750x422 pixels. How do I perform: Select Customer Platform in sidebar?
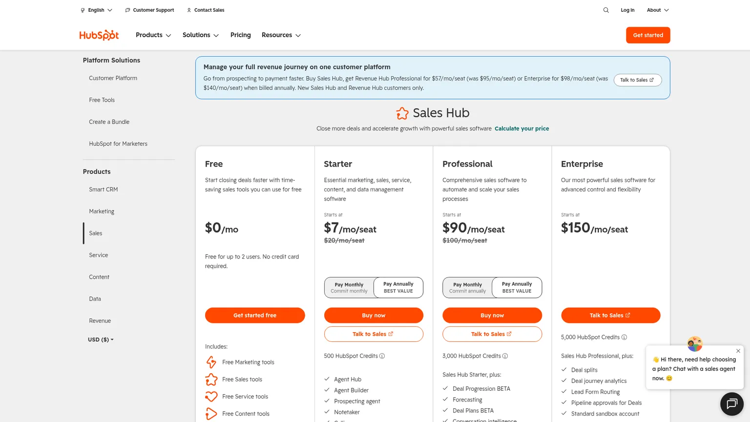click(x=113, y=78)
